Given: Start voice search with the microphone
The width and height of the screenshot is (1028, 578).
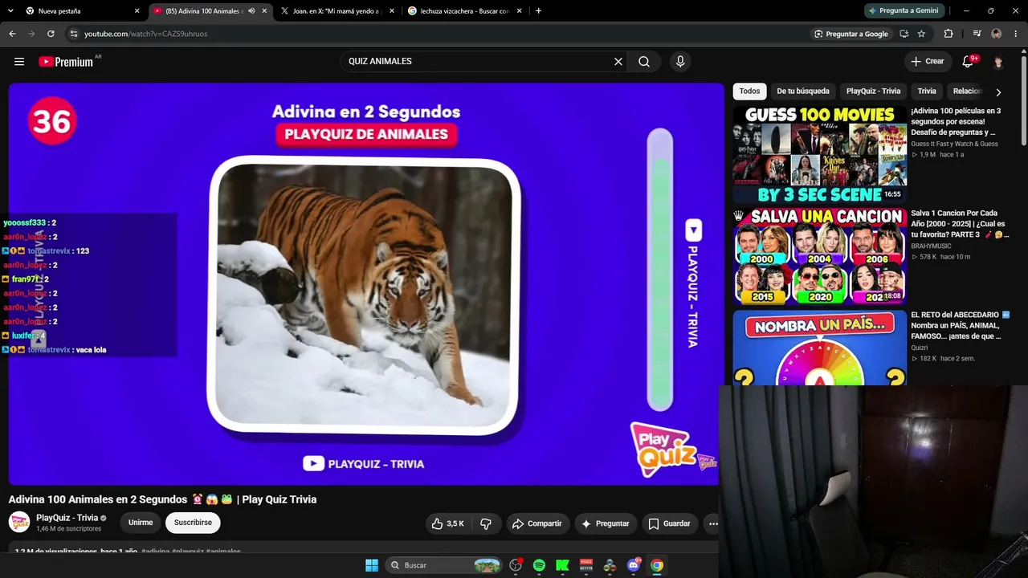Looking at the screenshot, I should [680, 62].
